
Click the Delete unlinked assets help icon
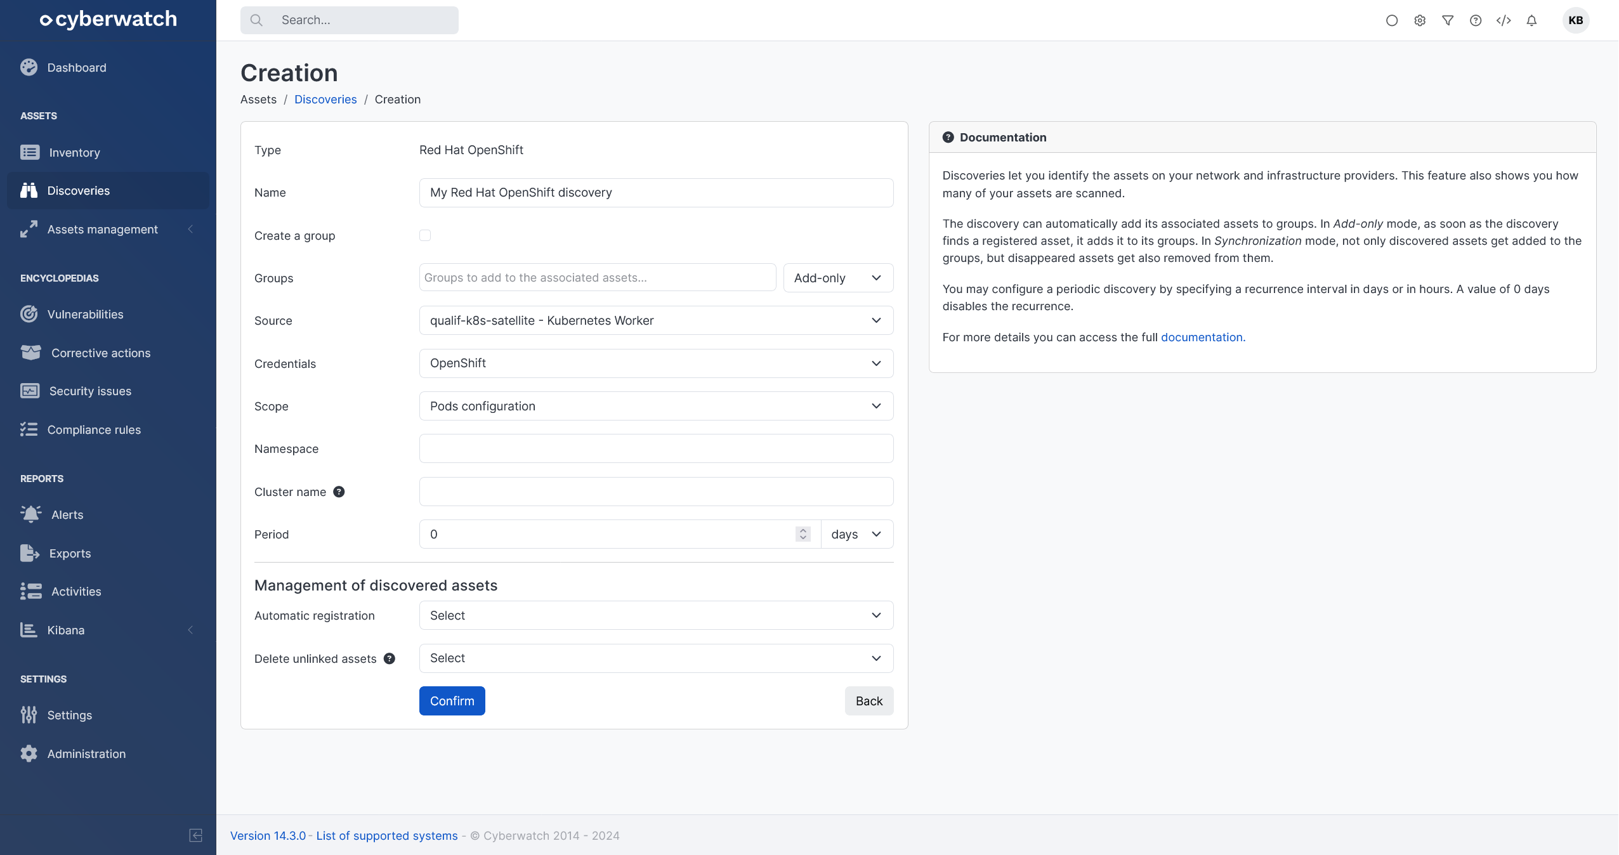click(390, 658)
